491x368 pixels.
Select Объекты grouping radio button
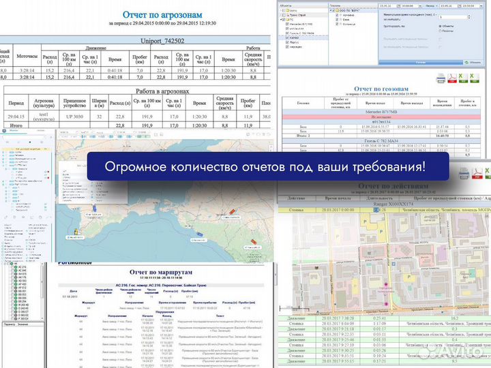click(x=440, y=26)
